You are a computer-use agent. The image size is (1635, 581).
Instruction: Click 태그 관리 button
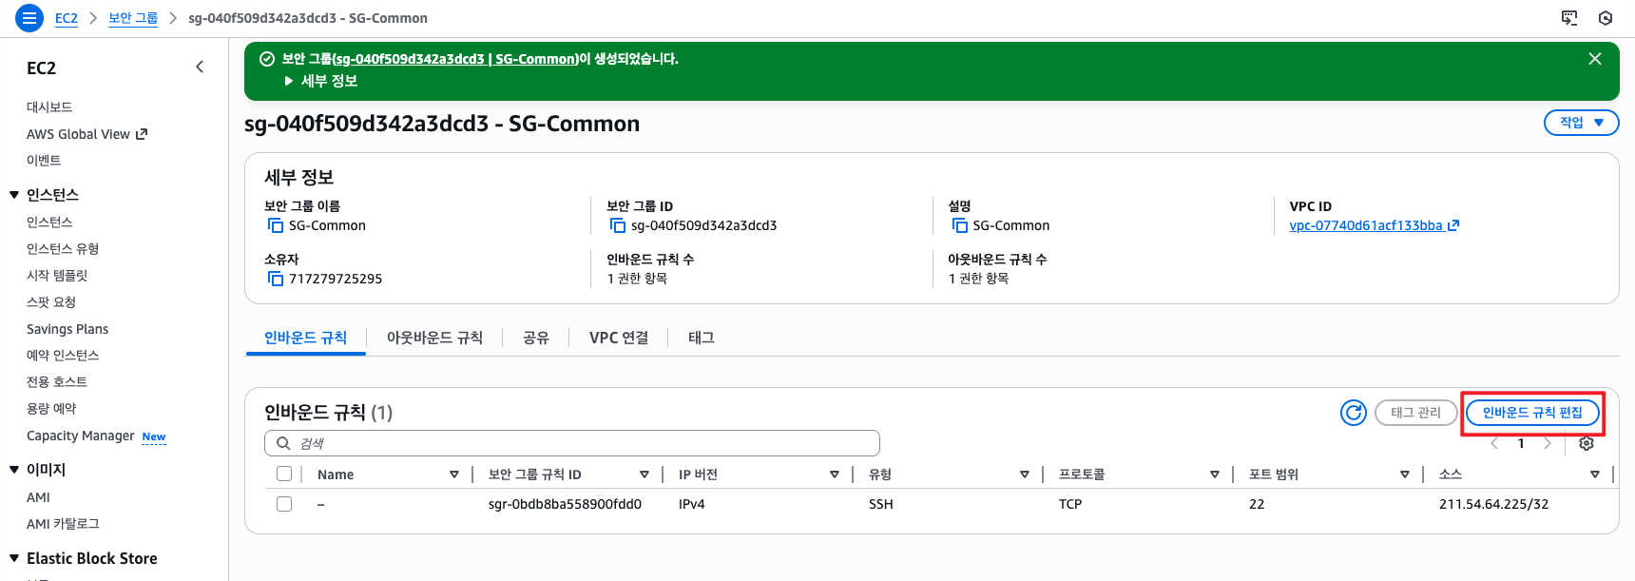pyautogui.click(x=1415, y=413)
